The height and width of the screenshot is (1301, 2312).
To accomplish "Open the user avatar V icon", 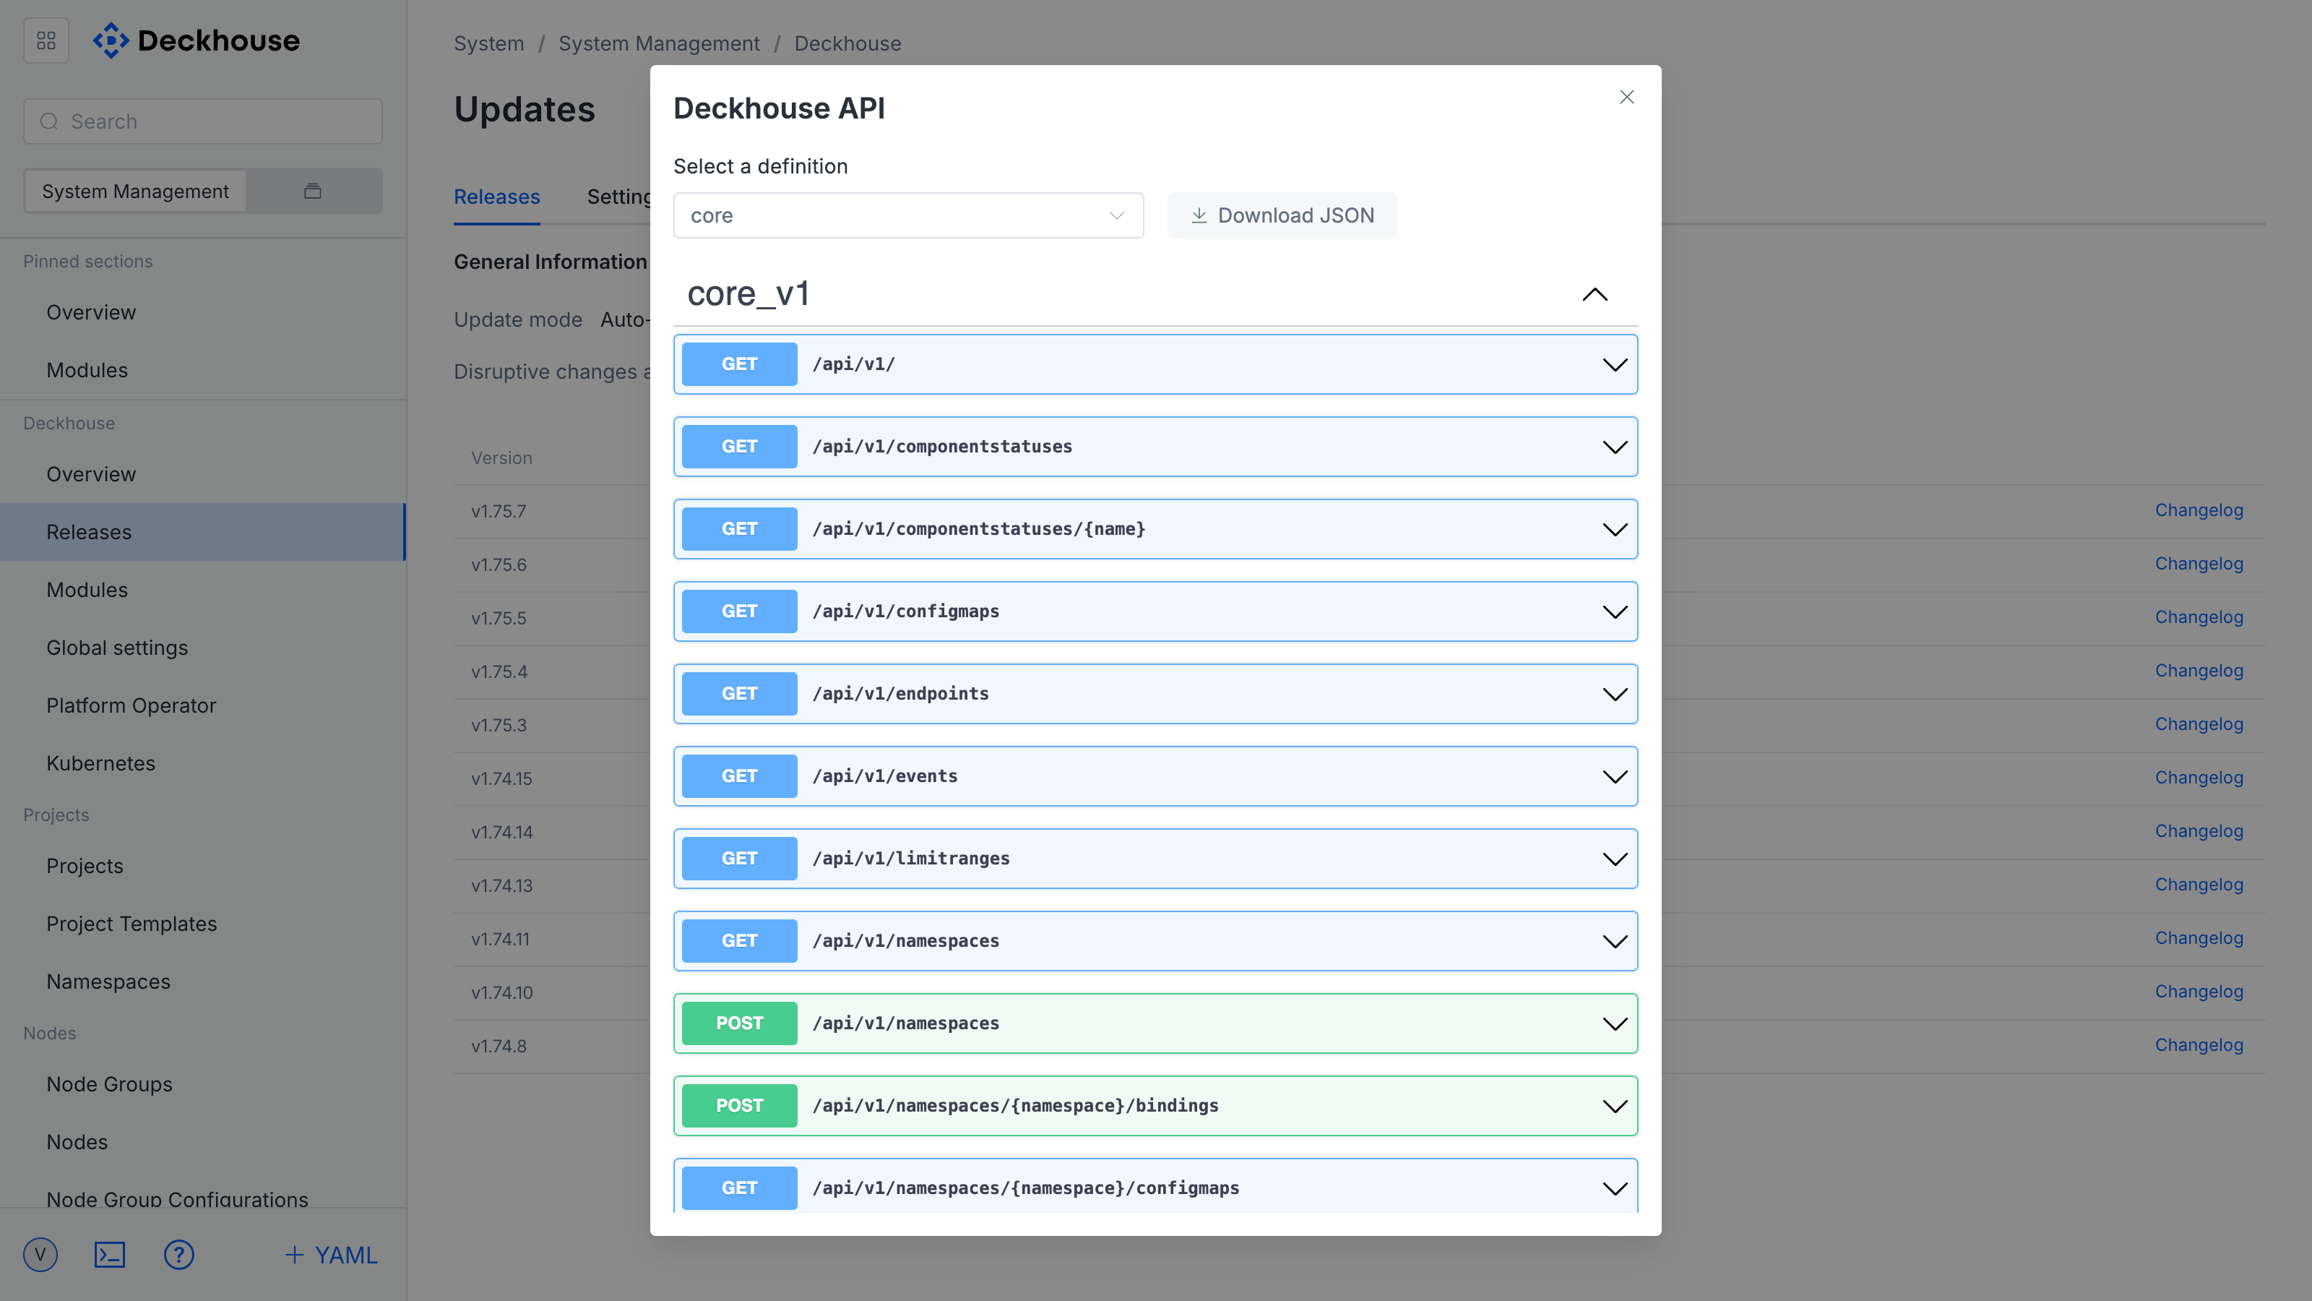I will (x=40, y=1254).
